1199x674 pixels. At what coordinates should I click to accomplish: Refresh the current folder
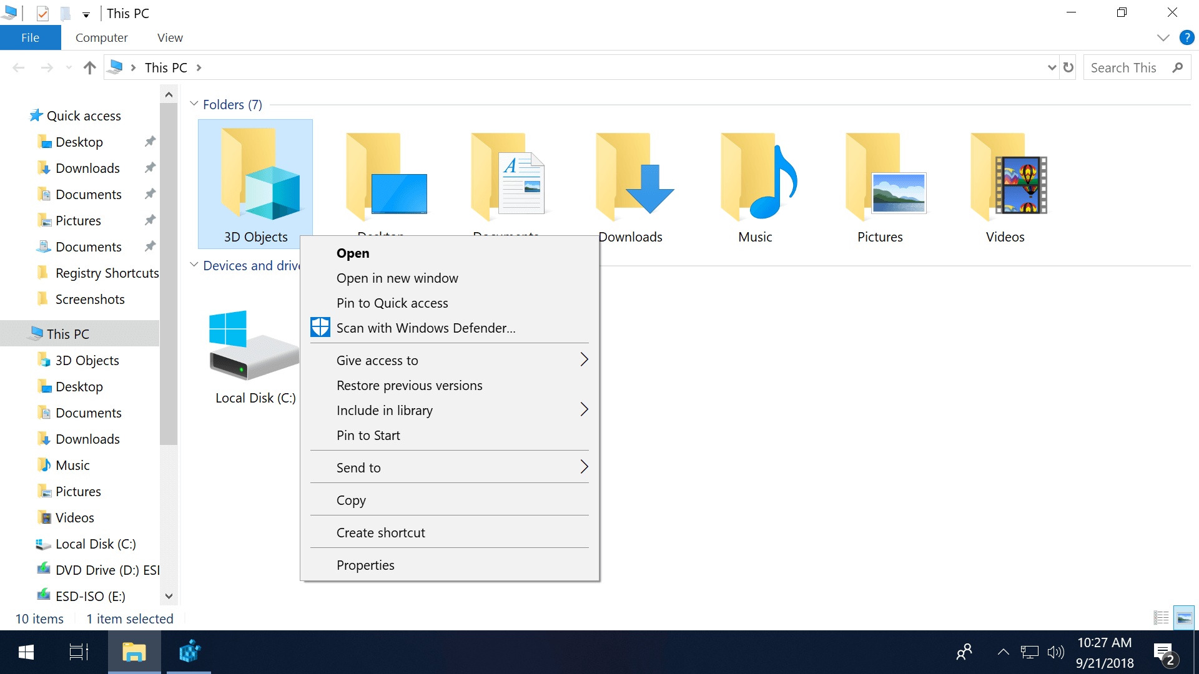[x=1069, y=67]
